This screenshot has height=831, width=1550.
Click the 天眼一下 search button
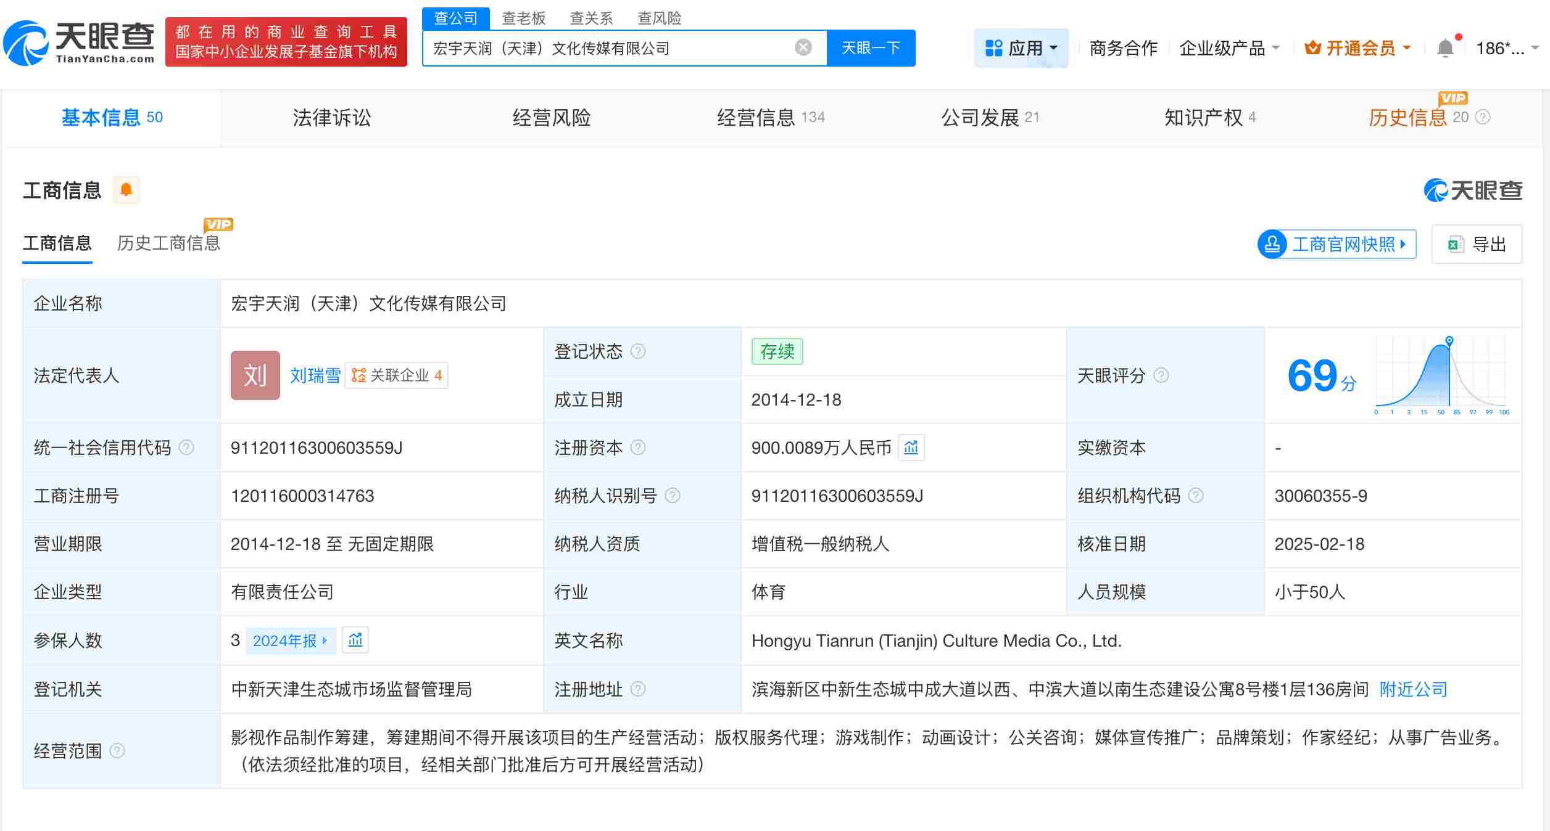click(870, 47)
